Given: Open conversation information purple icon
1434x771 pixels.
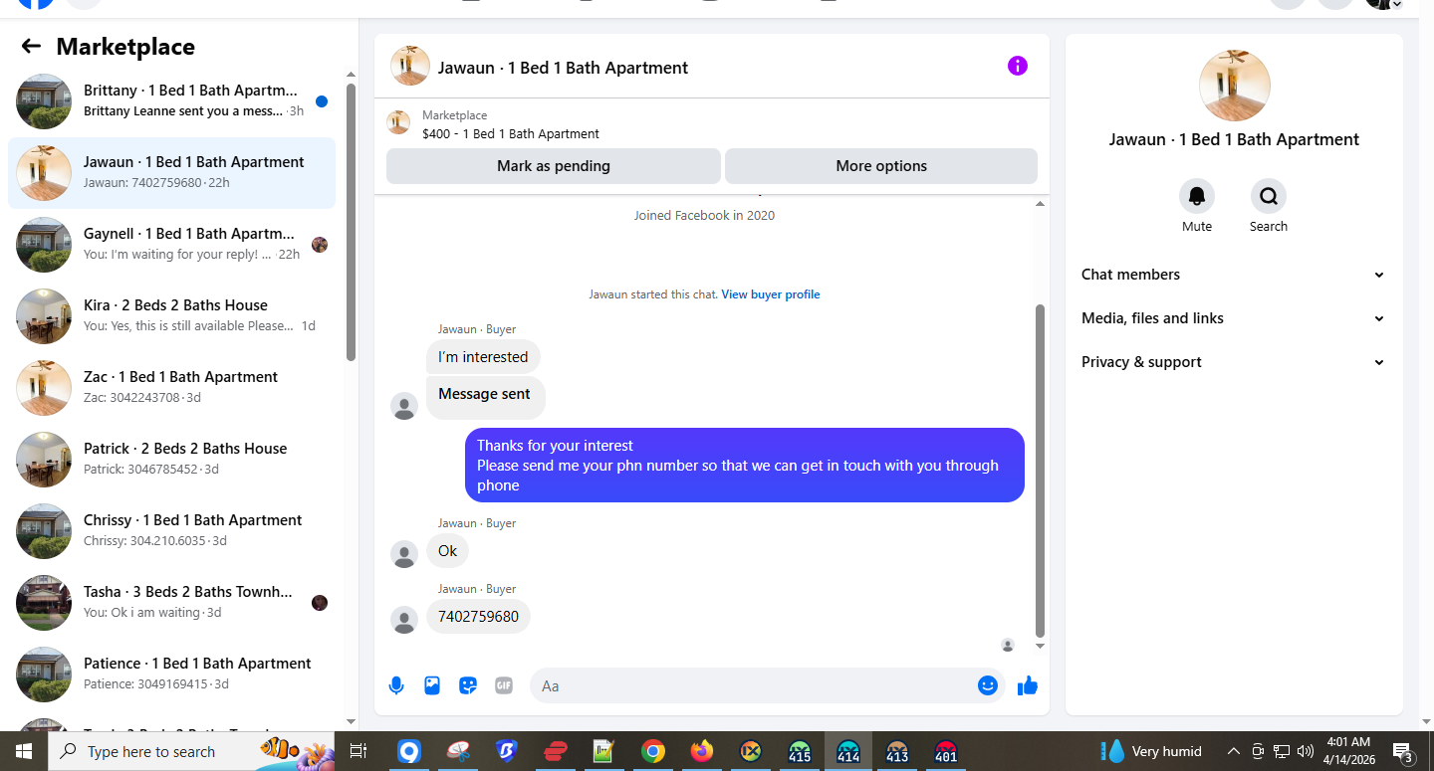Looking at the screenshot, I should (1017, 66).
